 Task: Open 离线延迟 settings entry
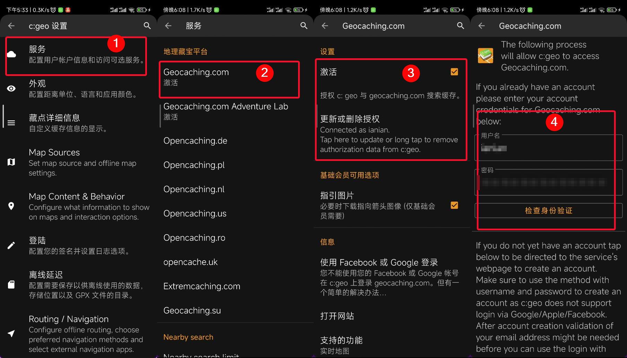(78, 284)
